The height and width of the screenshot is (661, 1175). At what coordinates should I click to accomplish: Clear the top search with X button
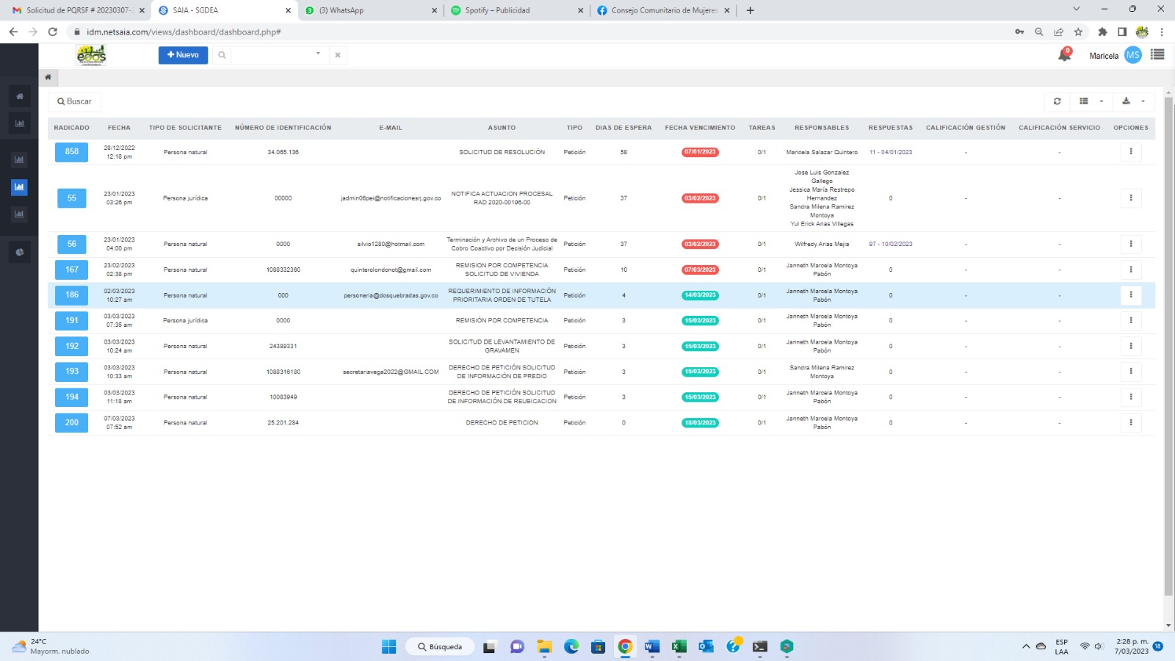click(338, 55)
